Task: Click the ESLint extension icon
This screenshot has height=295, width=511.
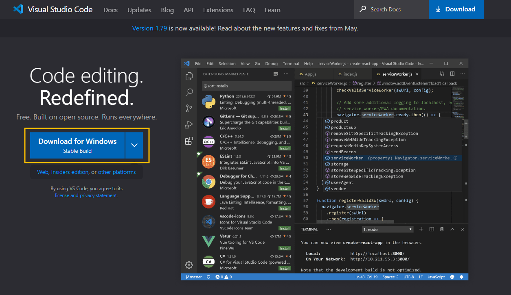Action: click(x=209, y=162)
